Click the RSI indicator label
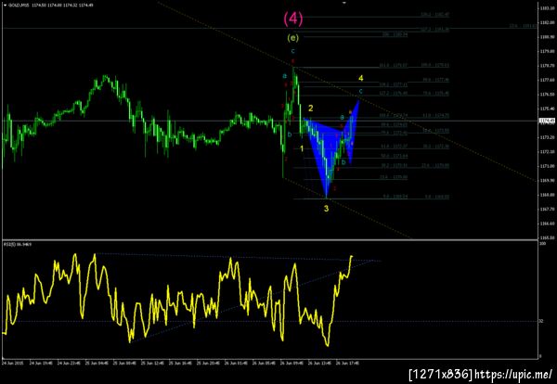 pyautogui.click(x=18, y=245)
